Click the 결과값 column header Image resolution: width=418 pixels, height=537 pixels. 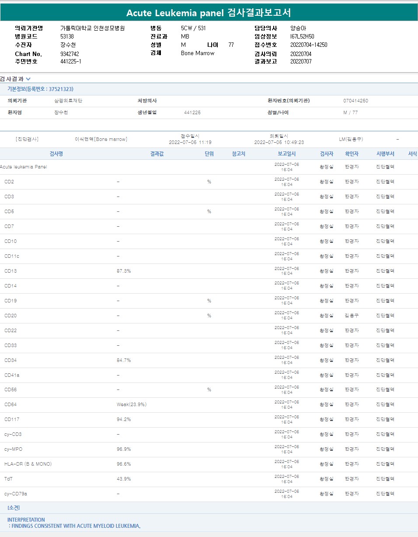(157, 154)
